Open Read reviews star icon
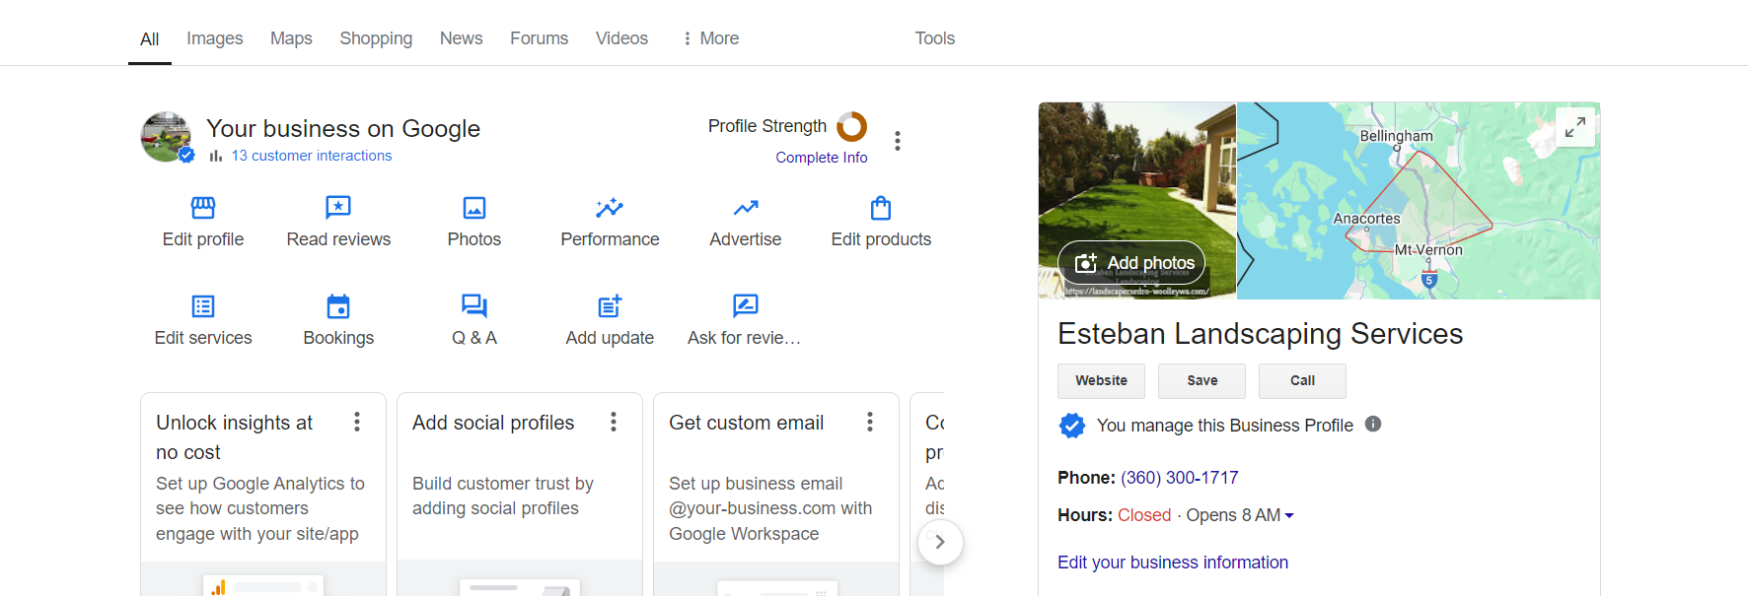 [338, 208]
